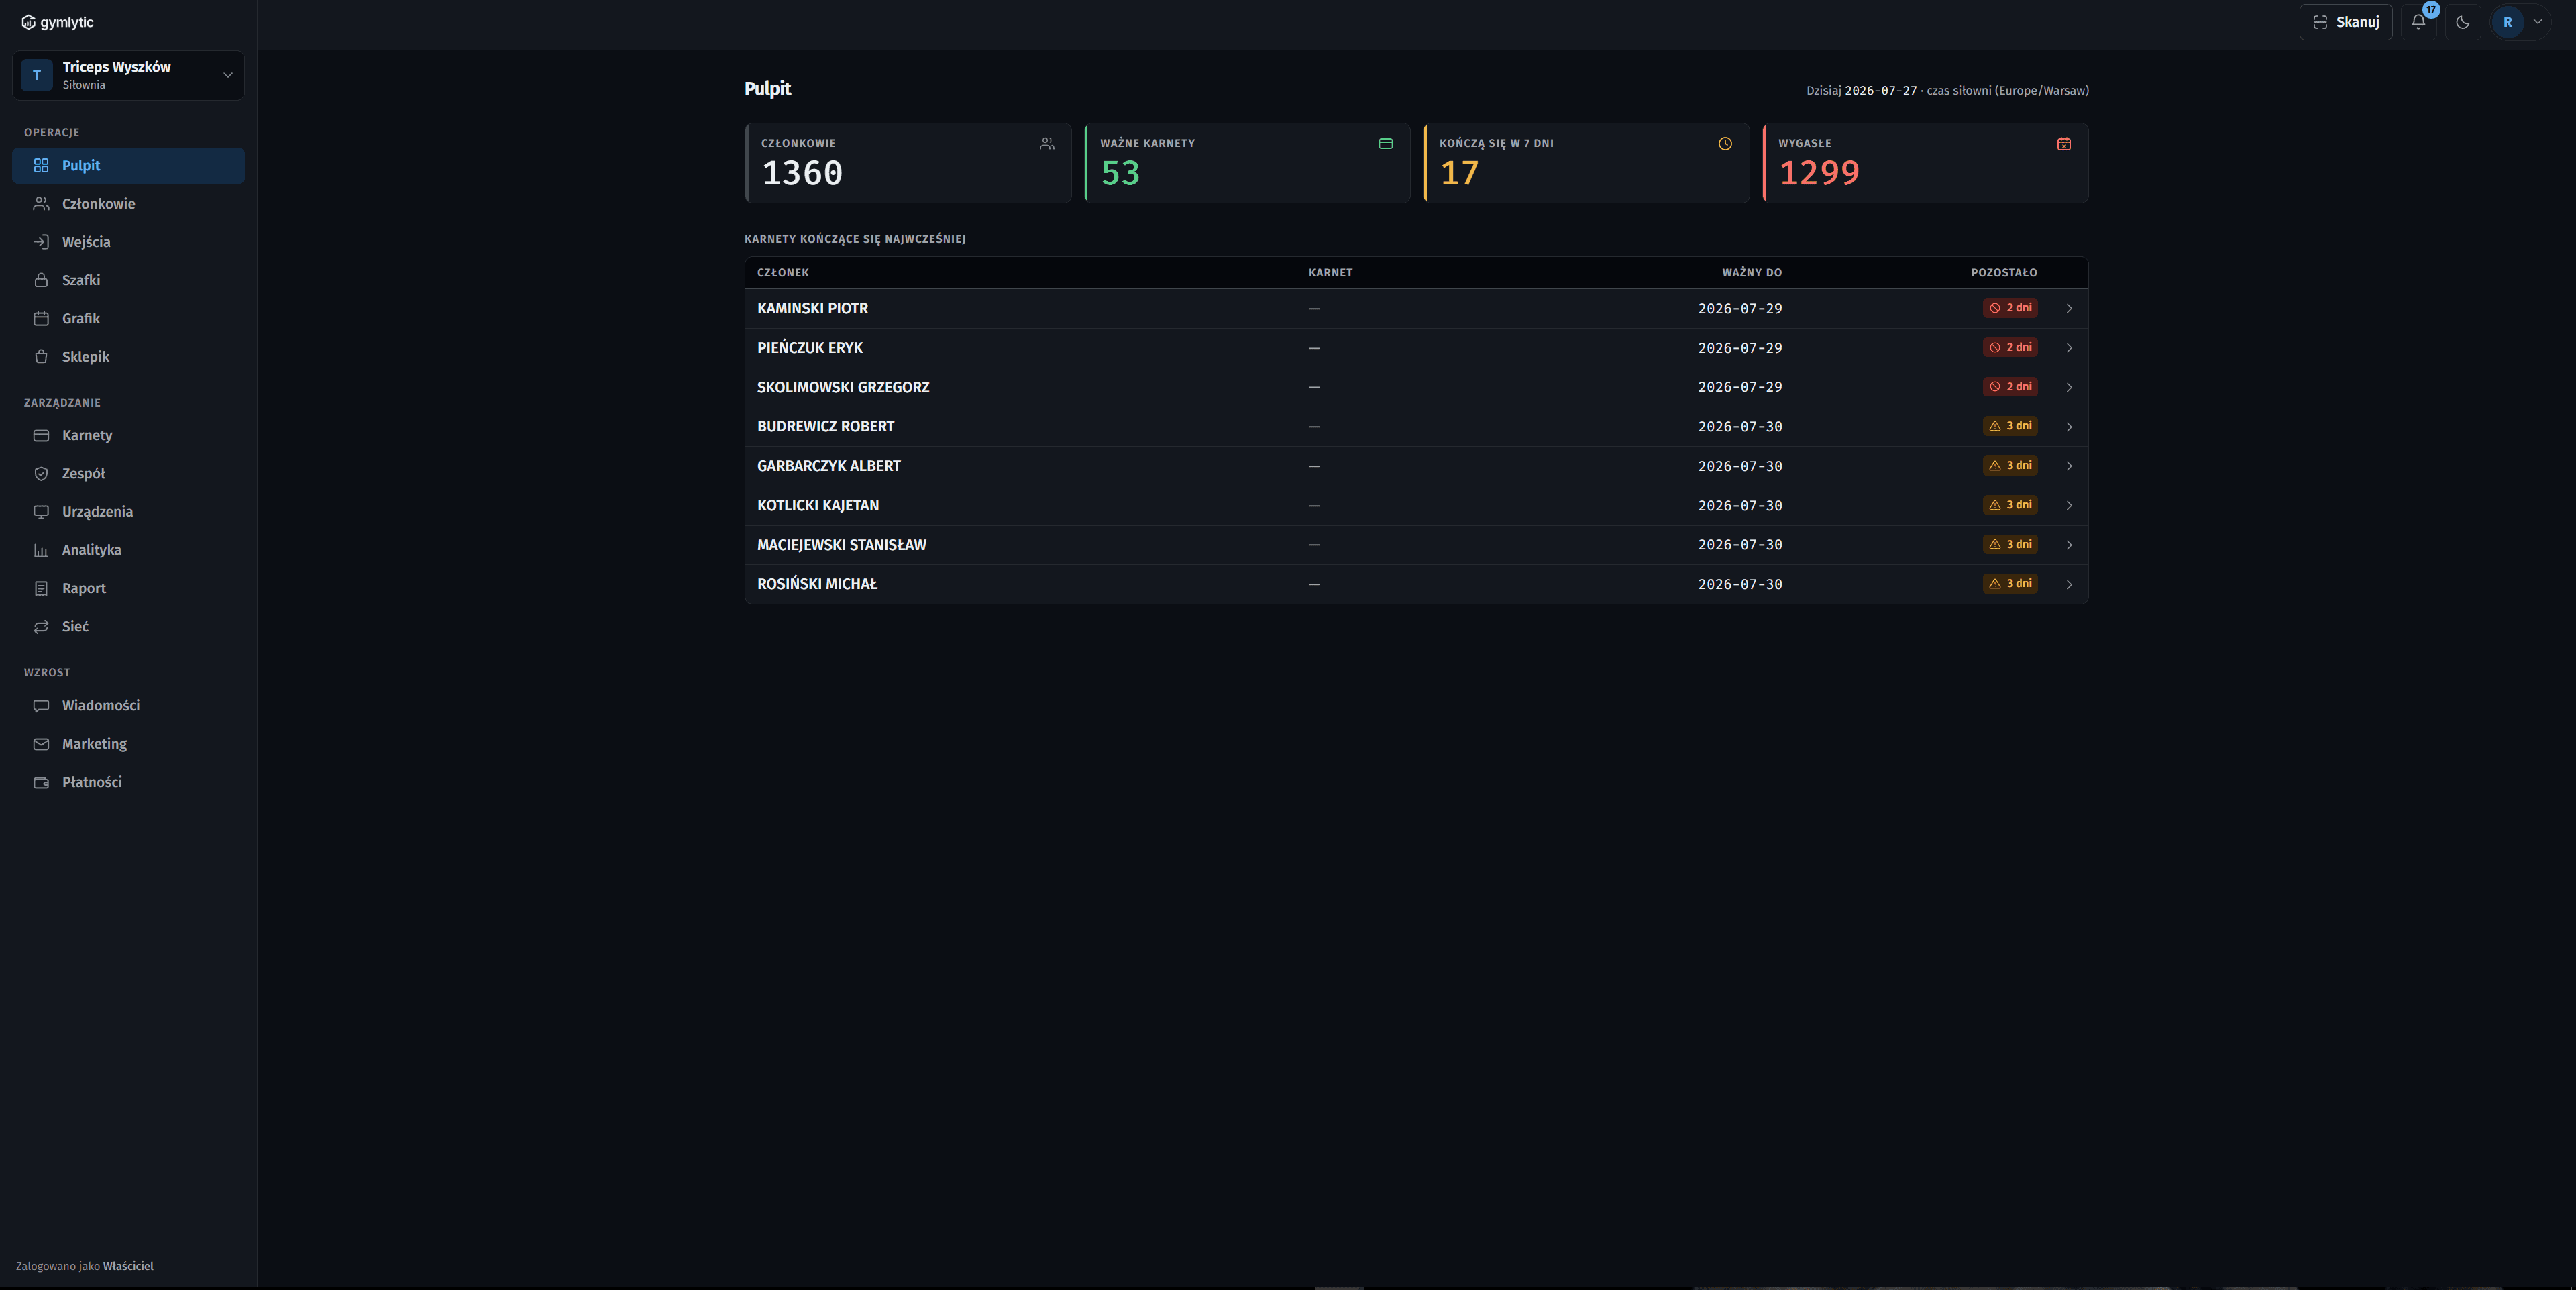Viewport: 2576px width, 1290px height.
Task: Click the Członkowie people icon in sidebar
Action: point(41,204)
